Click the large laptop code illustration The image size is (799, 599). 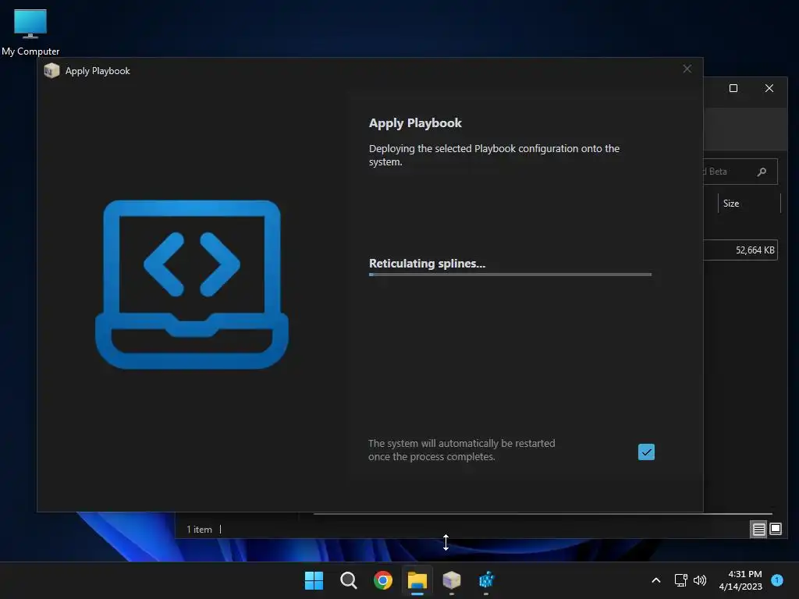pos(192,284)
